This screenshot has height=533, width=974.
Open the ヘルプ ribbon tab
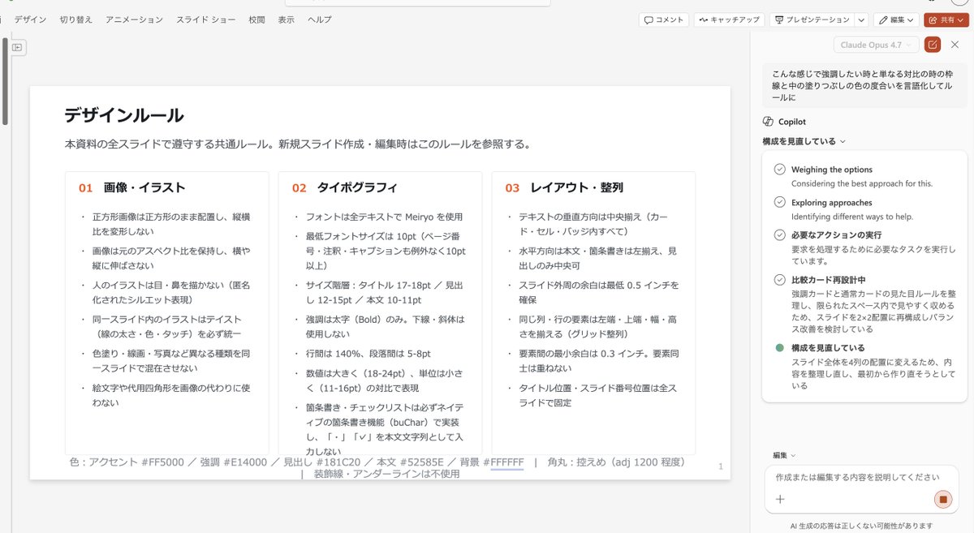[x=319, y=19]
